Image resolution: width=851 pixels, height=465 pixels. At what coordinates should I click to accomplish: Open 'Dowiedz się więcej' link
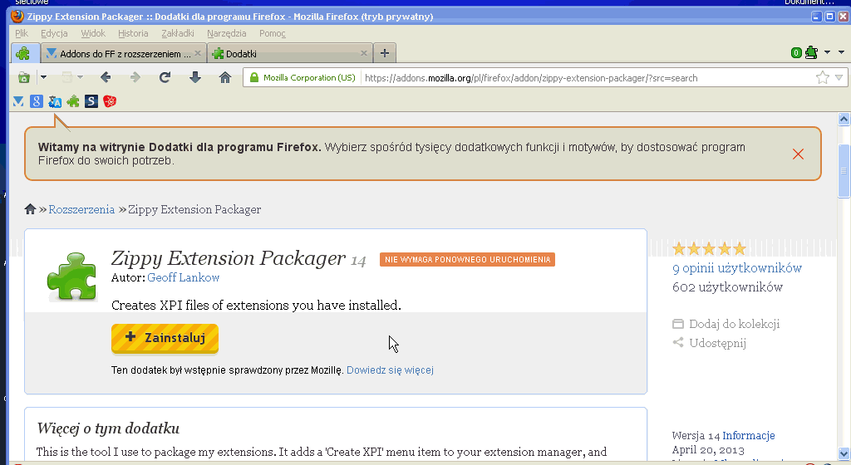click(x=390, y=370)
